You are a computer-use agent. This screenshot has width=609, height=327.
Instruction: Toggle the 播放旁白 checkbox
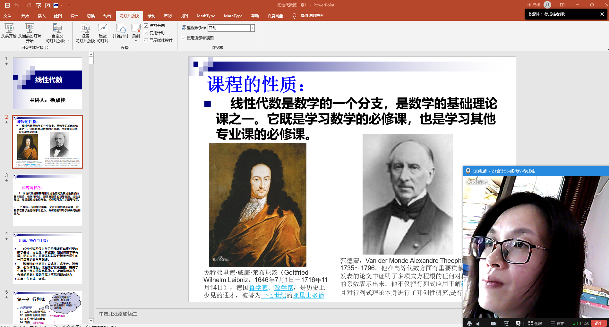click(146, 26)
